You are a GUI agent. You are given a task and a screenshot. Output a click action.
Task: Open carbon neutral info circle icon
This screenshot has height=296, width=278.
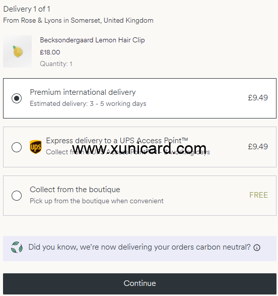(257, 248)
